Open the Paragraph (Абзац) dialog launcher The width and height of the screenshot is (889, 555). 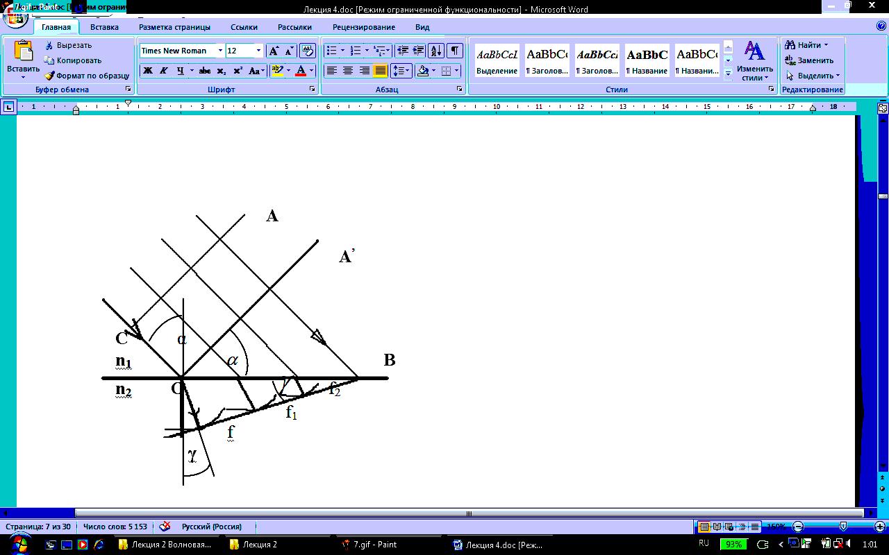[460, 89]
